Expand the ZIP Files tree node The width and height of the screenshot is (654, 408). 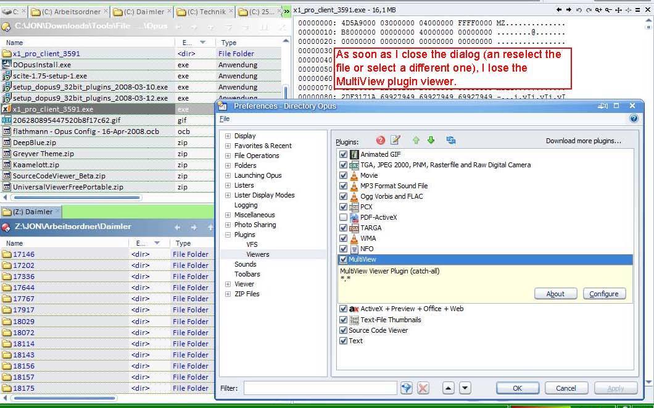(228, 294)
